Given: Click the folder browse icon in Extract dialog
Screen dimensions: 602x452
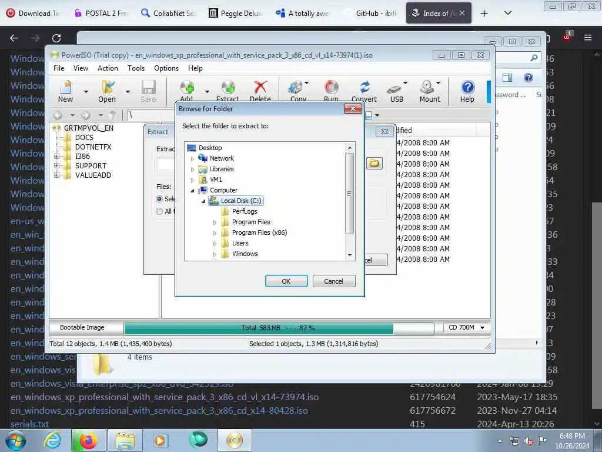Looking at the screenshot, I should (x=374, y=163).
